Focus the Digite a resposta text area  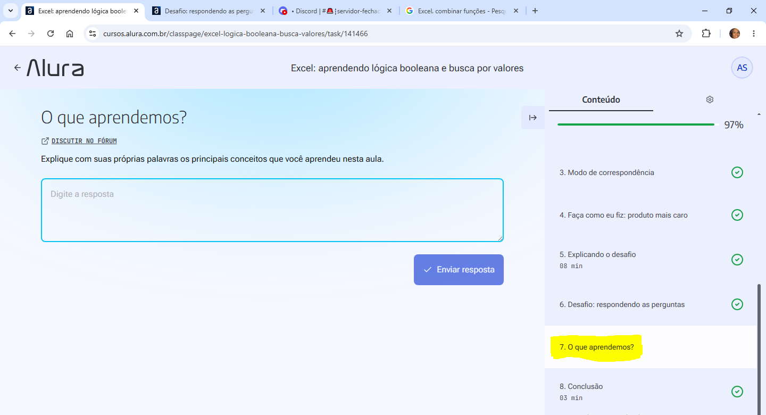272,210
